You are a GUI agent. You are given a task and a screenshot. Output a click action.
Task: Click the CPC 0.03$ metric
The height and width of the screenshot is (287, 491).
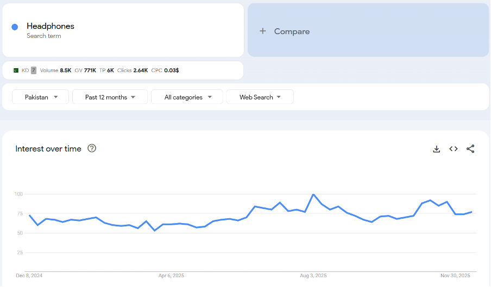click(x=165, y=70)
